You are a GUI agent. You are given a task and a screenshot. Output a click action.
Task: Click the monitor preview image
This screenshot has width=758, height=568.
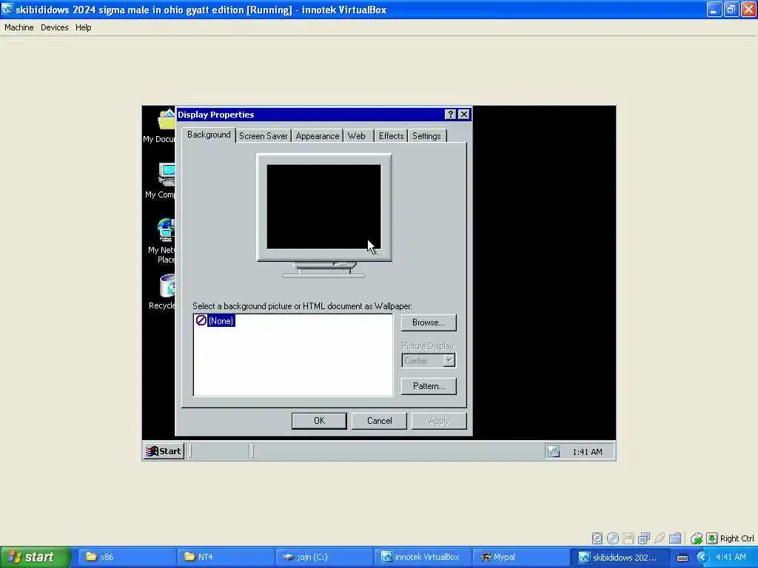(x=324, y=215)
